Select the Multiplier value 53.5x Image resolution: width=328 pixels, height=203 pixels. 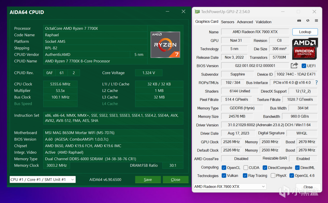click(60, 91)
